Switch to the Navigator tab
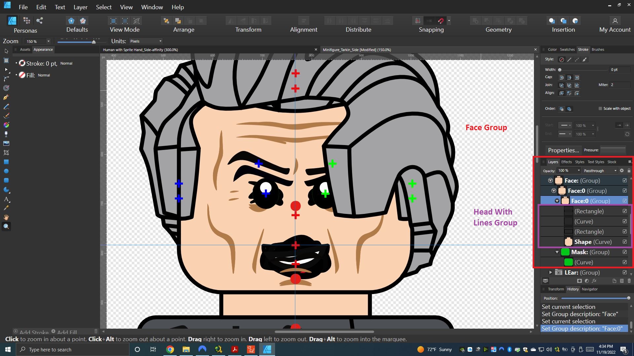The image size is (634, 356). click(589, 289)
